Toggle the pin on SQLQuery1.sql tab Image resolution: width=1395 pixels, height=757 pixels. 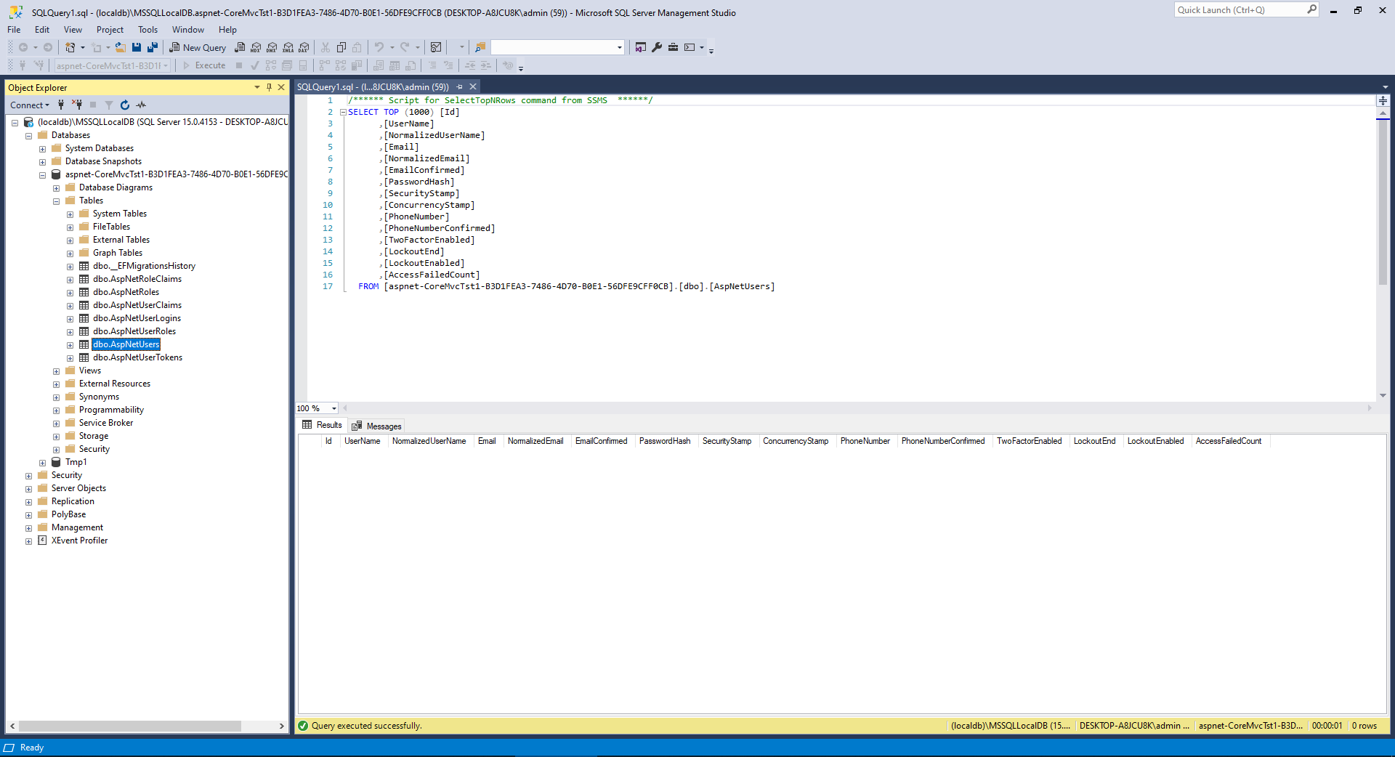pyautogui.click(x=459, y=87)
